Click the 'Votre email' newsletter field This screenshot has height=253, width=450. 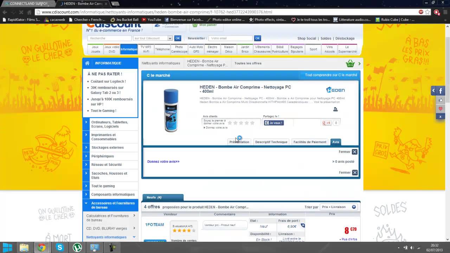point(230,38)
